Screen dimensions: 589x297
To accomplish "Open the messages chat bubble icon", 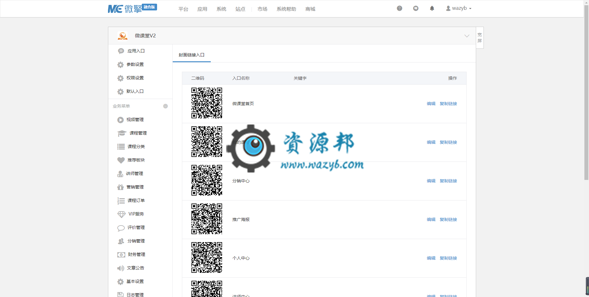I will [416, 8].
